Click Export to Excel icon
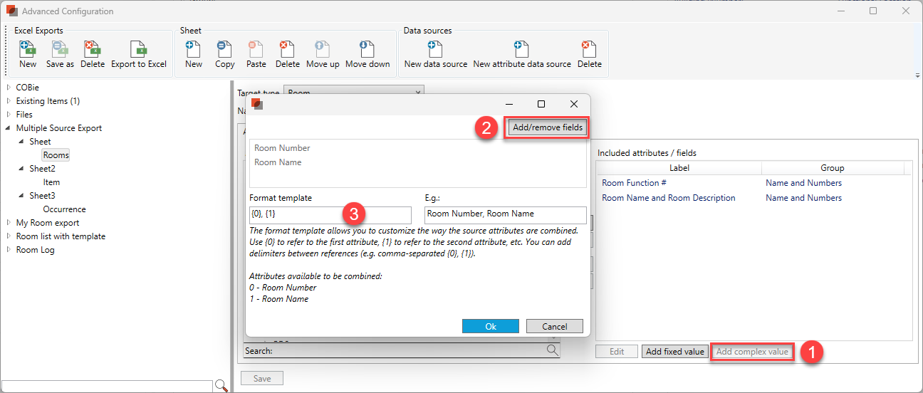This screenshot has height=393, width=923. click(138, 50)
